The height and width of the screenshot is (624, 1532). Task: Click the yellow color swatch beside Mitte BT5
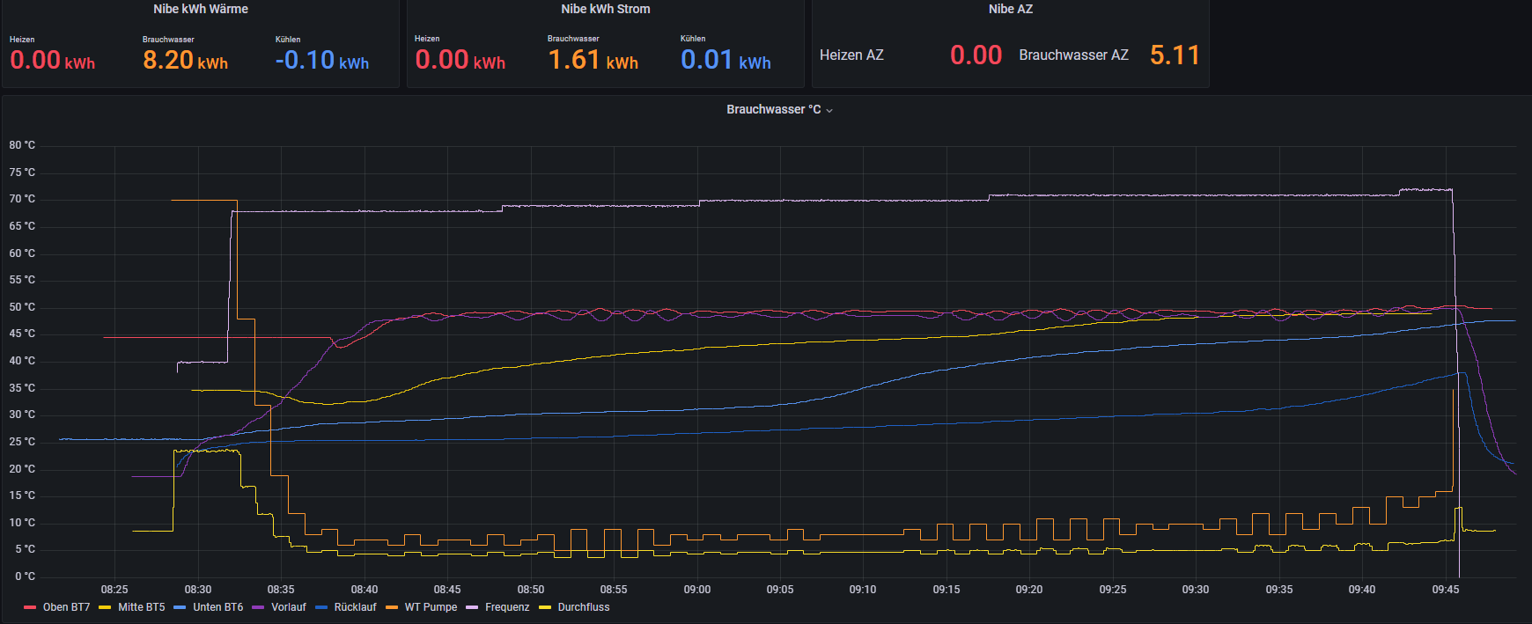point(105,607)
